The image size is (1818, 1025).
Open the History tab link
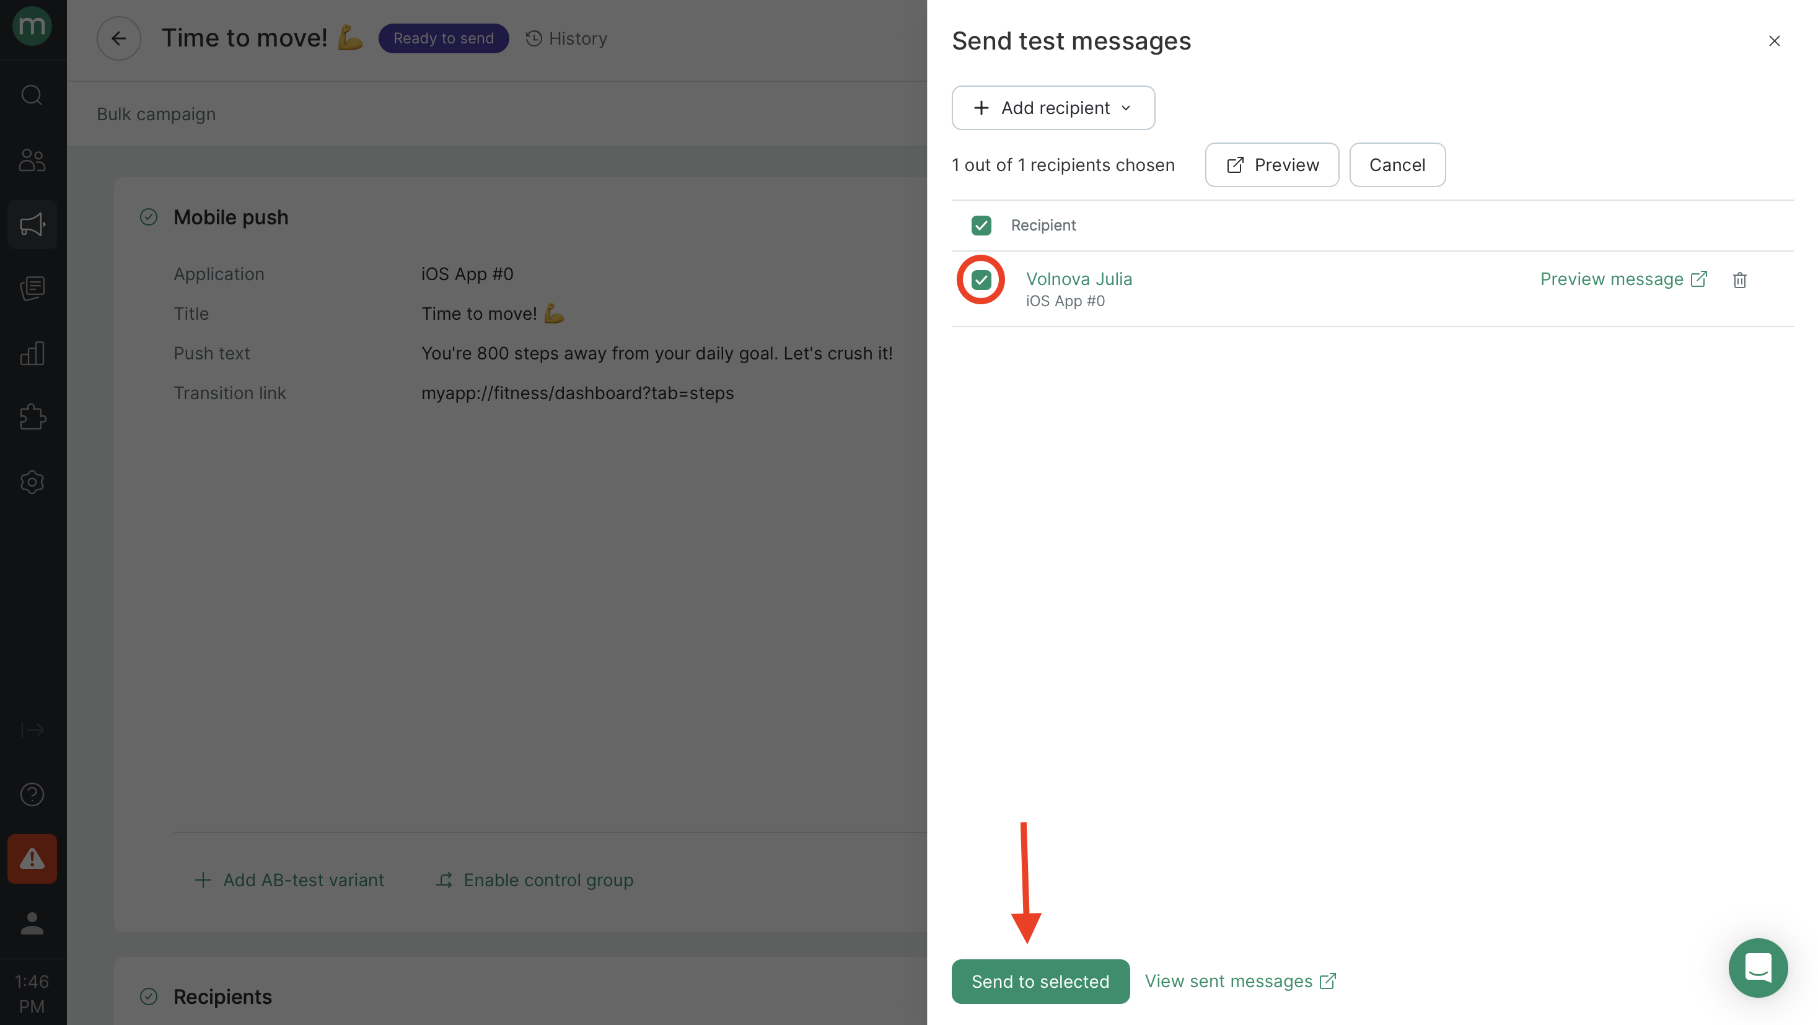pyautogui.click(x=566, y=38)
